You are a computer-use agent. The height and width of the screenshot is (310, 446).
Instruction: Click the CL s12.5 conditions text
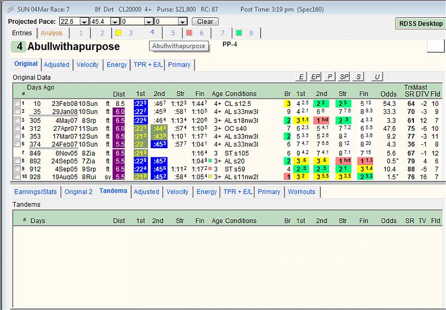tap(238, 104)
